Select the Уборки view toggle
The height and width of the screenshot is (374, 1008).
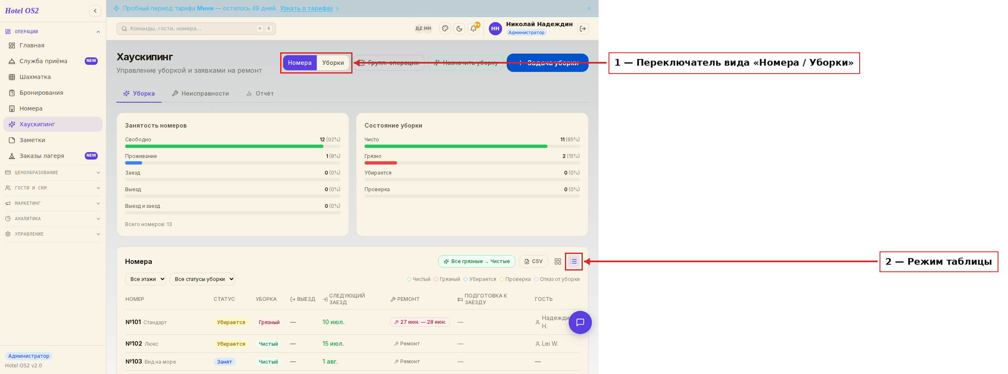(333, 63)
